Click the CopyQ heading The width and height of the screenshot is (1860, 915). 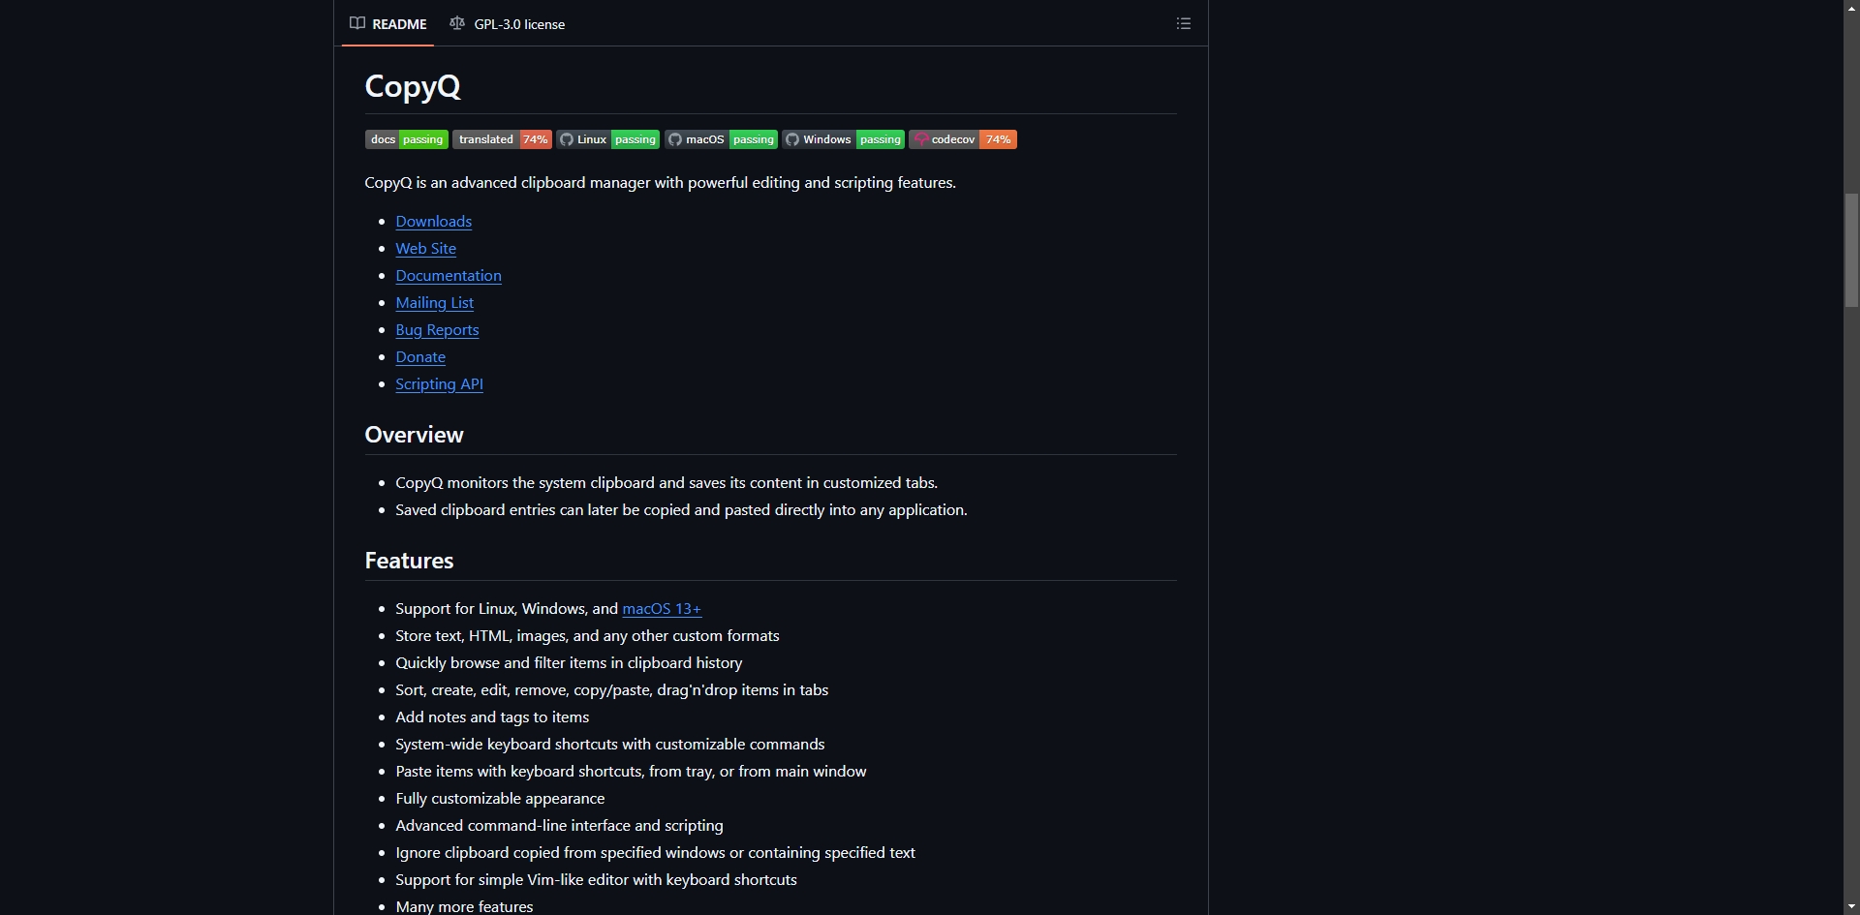413,86
